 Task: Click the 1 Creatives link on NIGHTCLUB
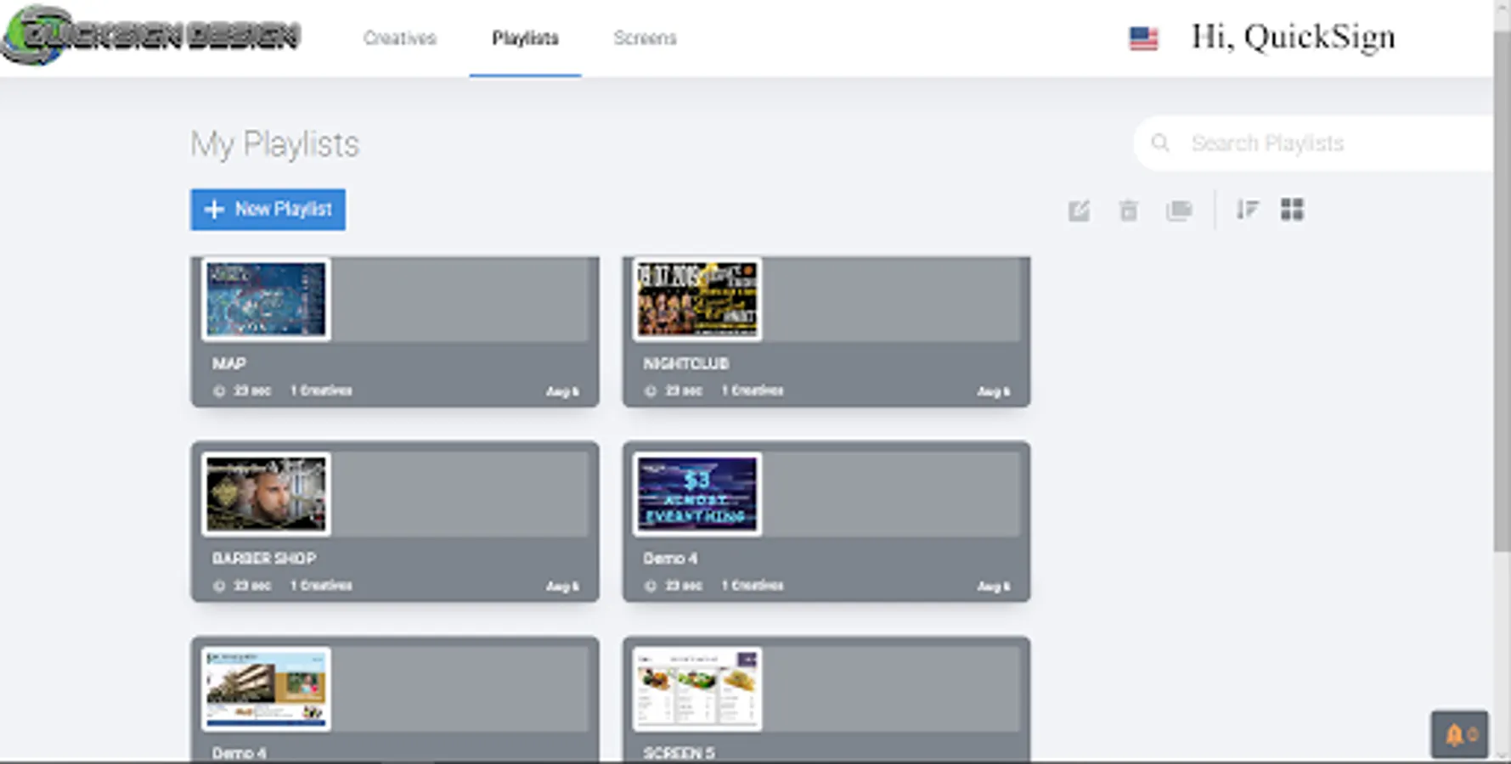[x=753, y=391]
